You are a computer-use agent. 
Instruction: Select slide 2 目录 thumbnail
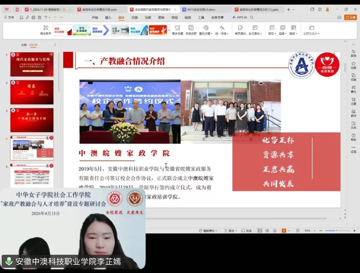click(32, 92)
